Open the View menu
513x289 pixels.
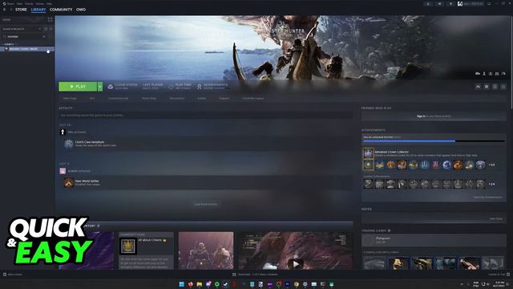click(19, 3)
